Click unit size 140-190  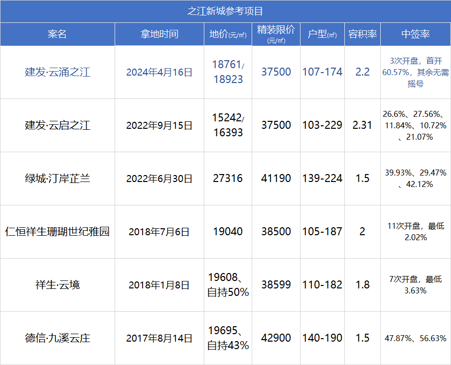point(322,338)
